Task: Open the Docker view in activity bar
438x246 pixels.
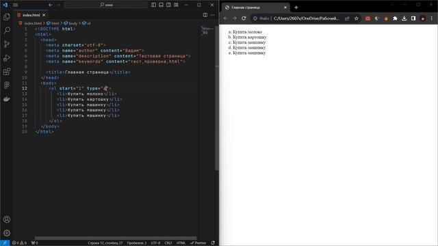Action: tap(7, 99)
